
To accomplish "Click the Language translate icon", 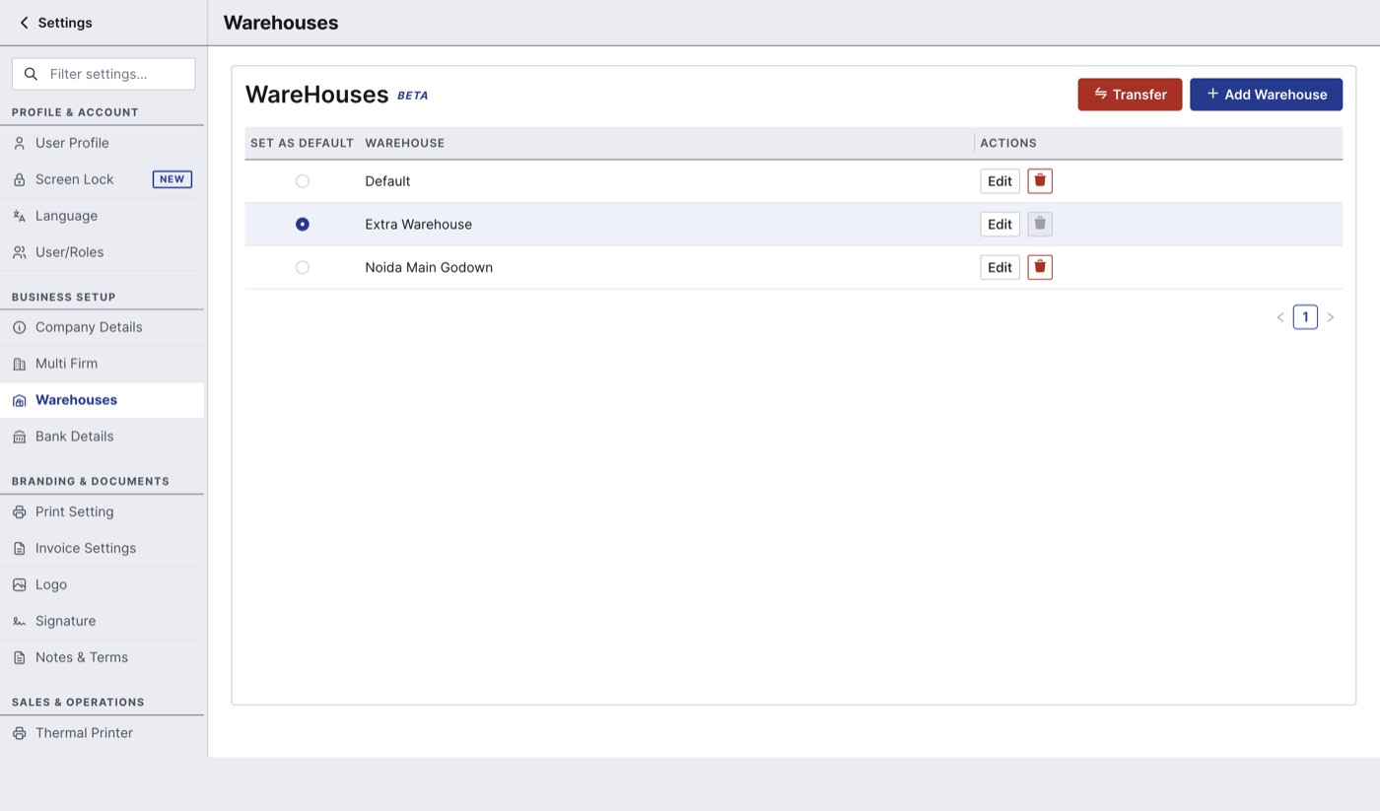I will pyautogui.click(x=19, y=216).
